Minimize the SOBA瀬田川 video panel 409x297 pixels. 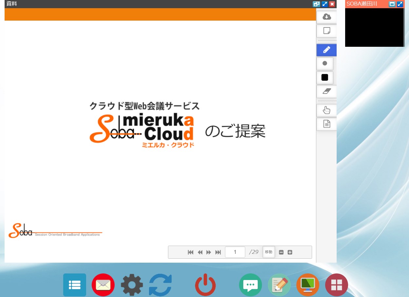(x=392, y=4)
